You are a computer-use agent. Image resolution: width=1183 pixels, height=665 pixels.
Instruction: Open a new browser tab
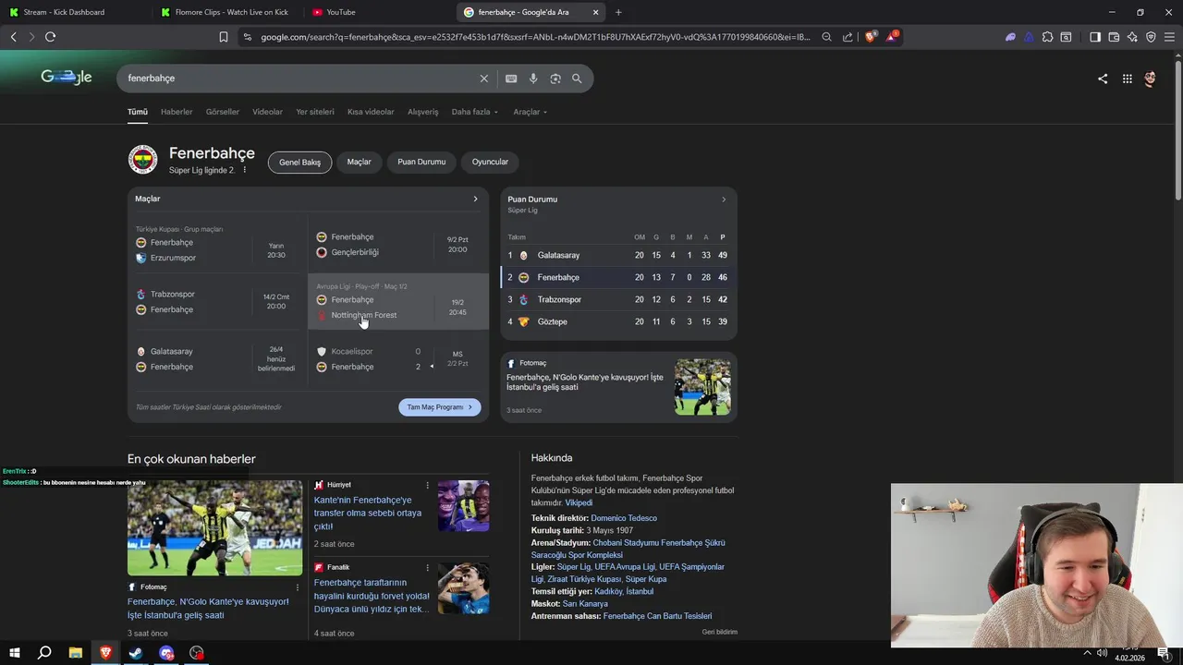tap(618, 12)
